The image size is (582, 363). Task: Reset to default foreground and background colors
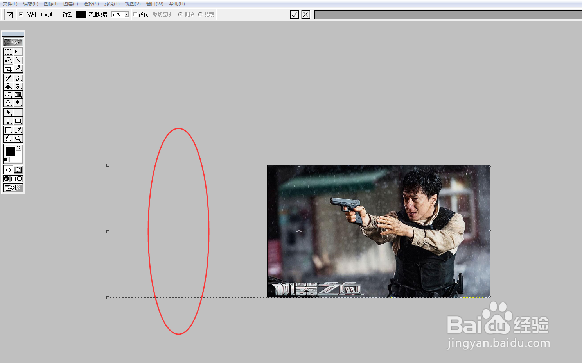(x=6, y=160)
